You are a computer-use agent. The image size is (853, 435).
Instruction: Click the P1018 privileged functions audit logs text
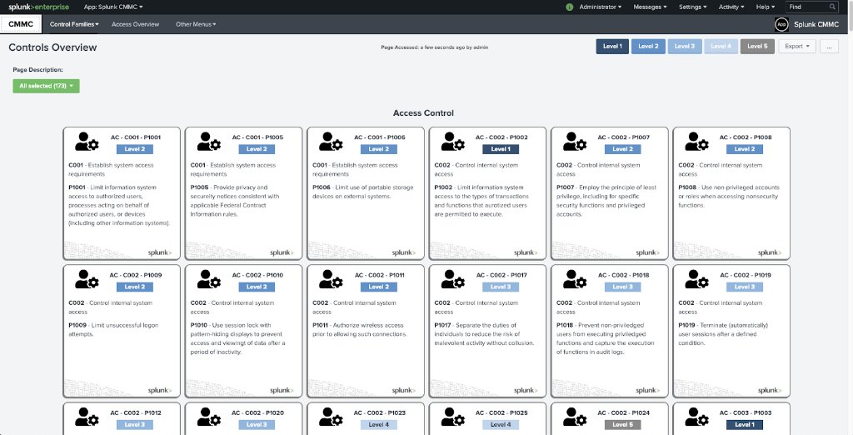pyautogui.click(x=605, y=338)
